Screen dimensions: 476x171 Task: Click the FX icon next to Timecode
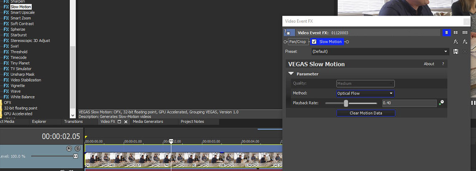(x=6, y=58)
